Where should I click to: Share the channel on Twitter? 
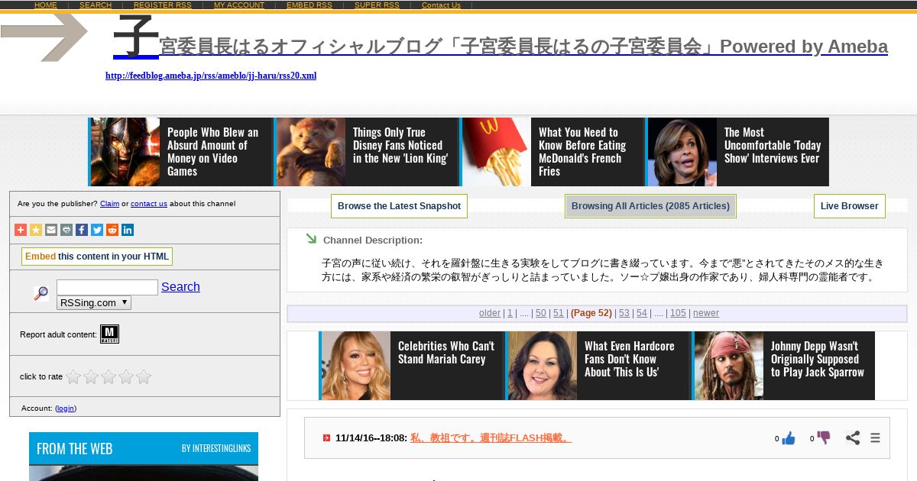click(x=97, y=230)
